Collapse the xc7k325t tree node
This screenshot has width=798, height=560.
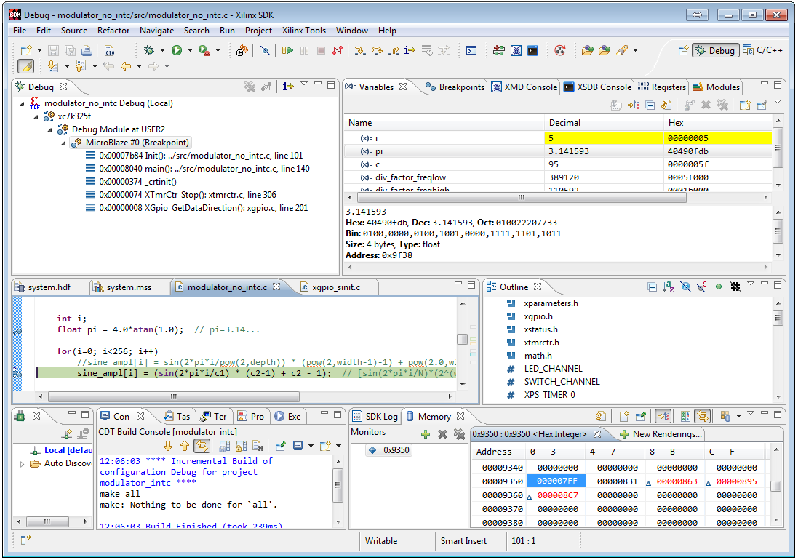point(36,117)
